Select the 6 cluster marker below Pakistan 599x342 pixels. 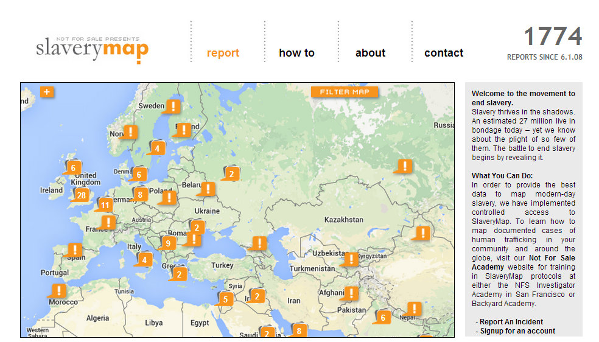[382, 317]
